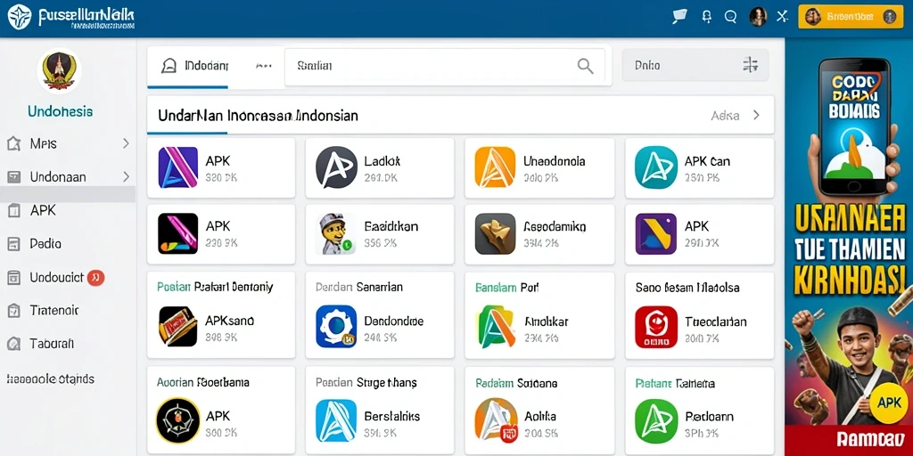This screenshot has height=456, width=913.
Task: Open the black-pink APK icon in second row
Action: coord(178,234)
